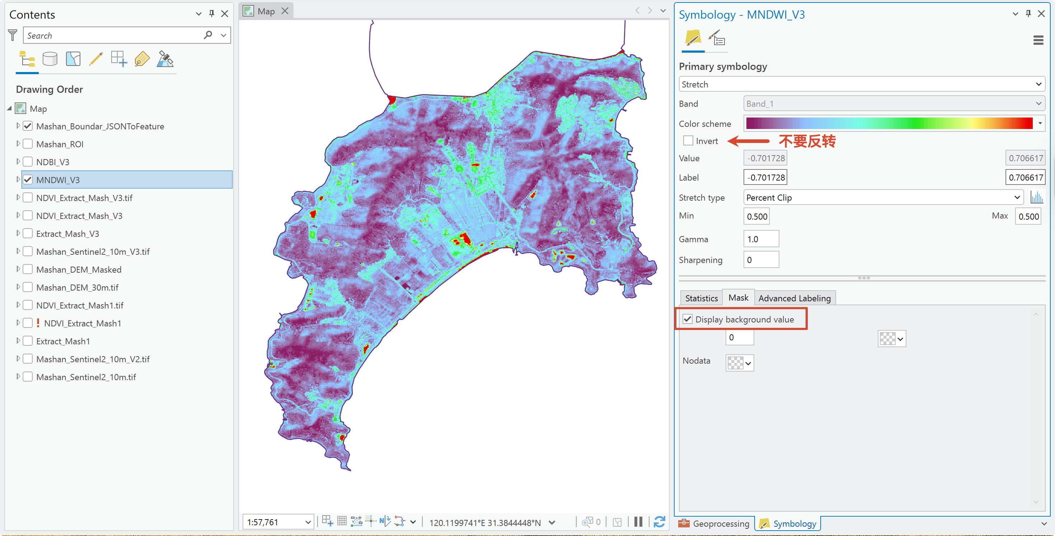Select List By Labeling tag icon
Viewport: 1055px width, 536px height.
click(x=142, y=59)
